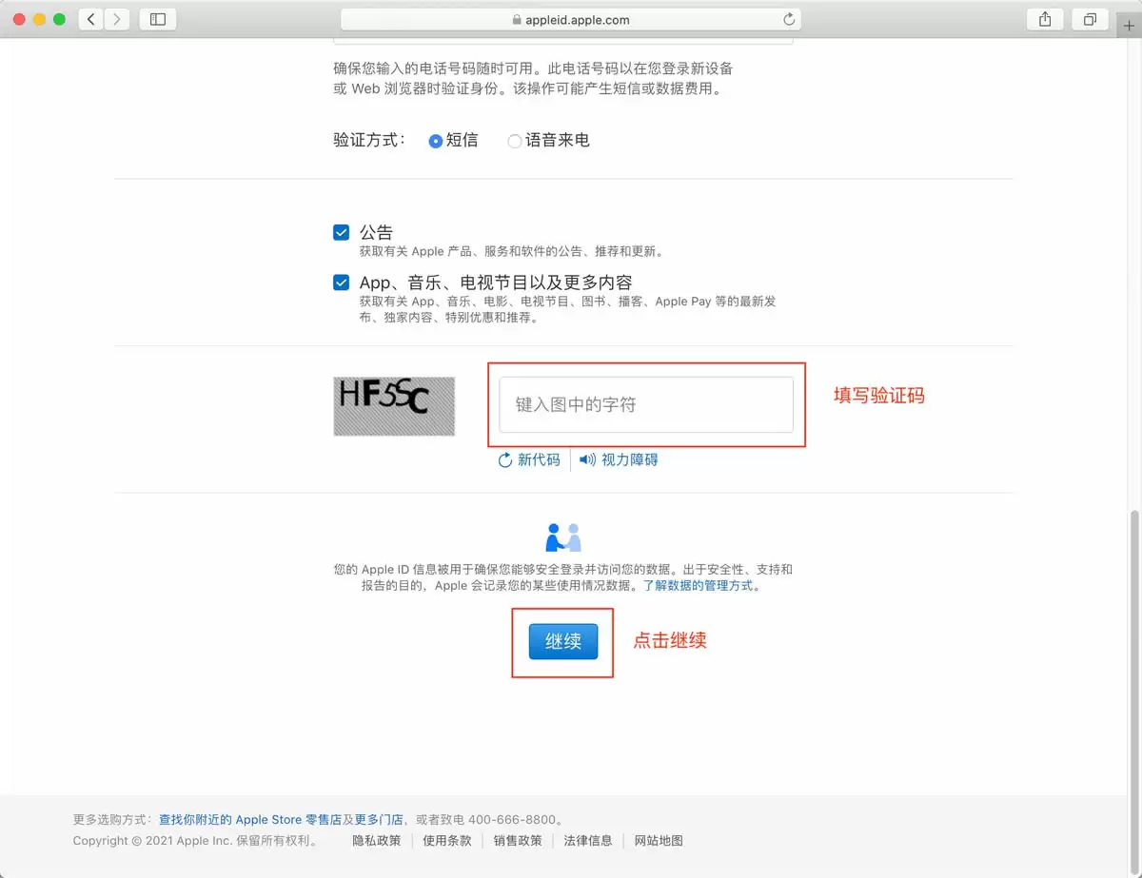This screenshot has height=878, width=1142.
Task: Click the 继续 button
Action: coord(562,641)
